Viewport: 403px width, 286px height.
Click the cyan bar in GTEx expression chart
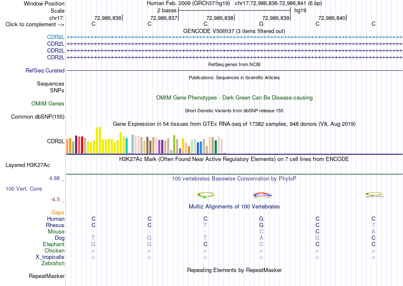126,146
